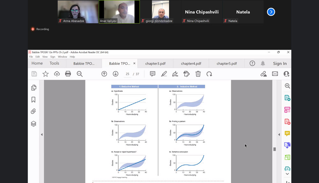Click the Sign In button
This screenshot has width=319, height=183.
click(280, 63)
